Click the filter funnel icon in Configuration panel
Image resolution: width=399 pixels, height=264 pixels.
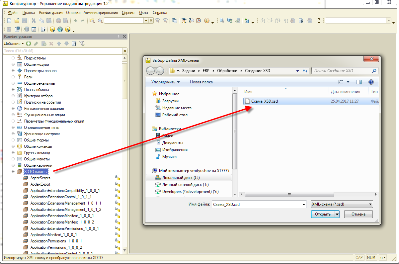click(82, 44)
